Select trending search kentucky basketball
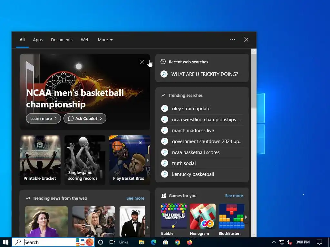The width and height of the screenshot is (330, 247). [202, 174]
